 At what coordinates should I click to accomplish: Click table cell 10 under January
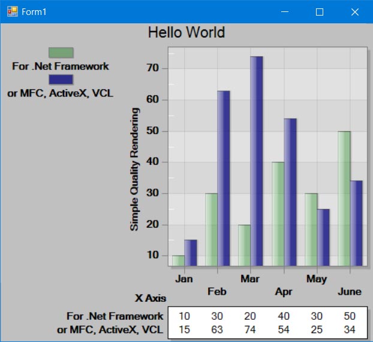(x=184, y=316)
